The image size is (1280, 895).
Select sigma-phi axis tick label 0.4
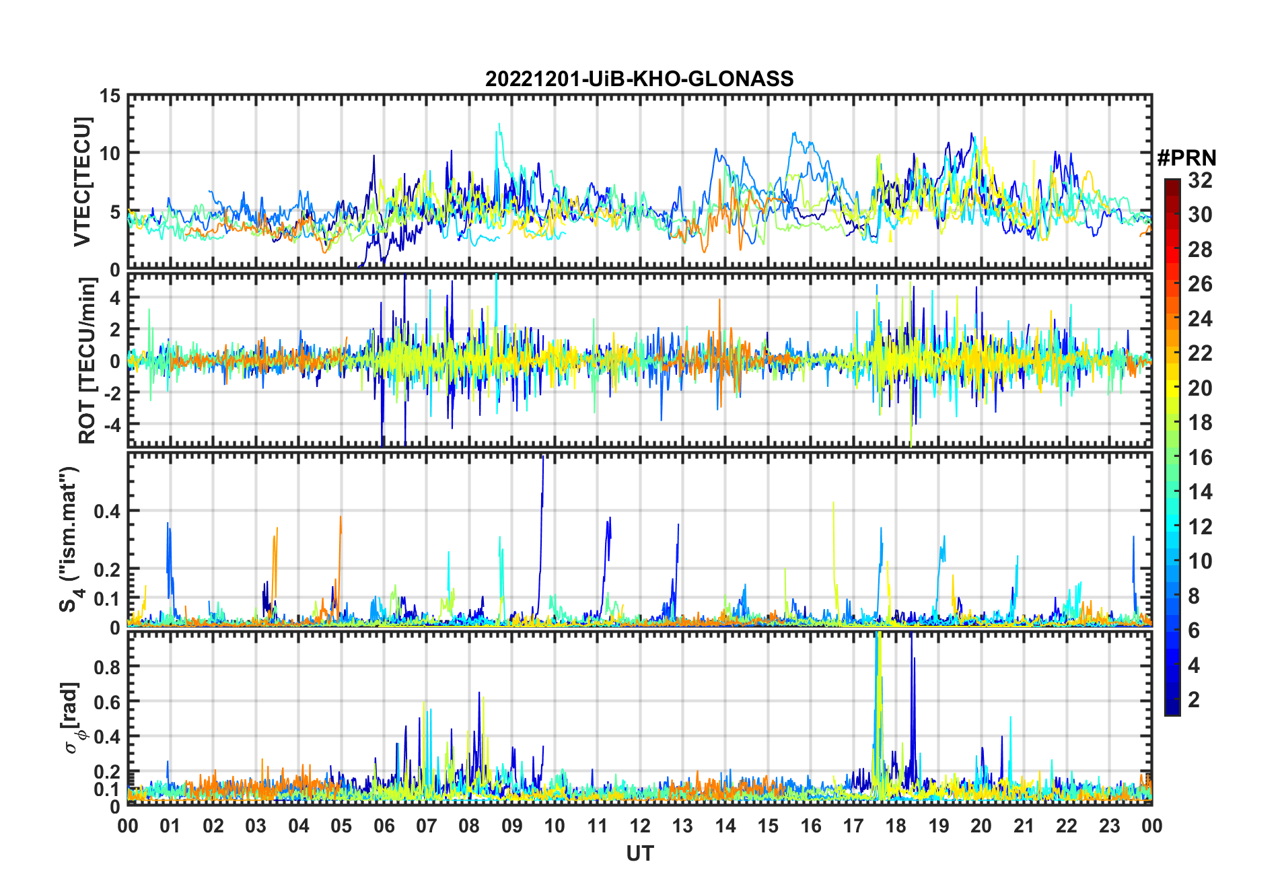point(107,737)
